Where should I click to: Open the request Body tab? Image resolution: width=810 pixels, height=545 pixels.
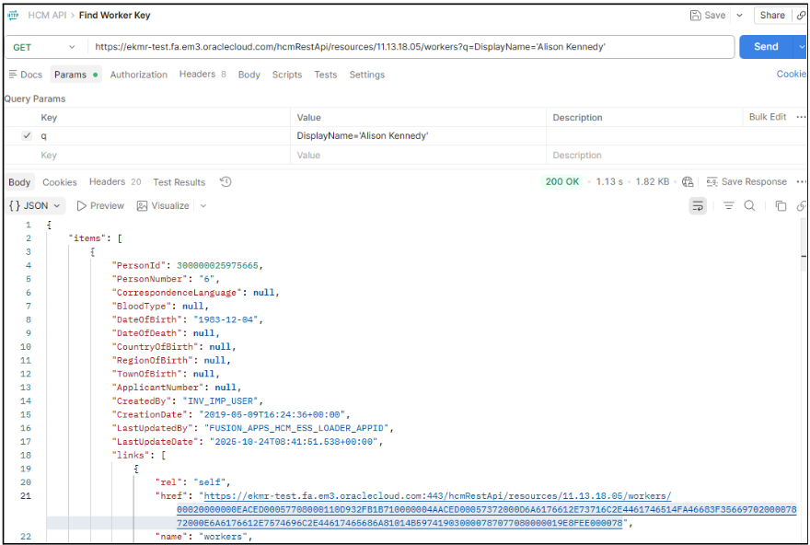click(249, 75)
